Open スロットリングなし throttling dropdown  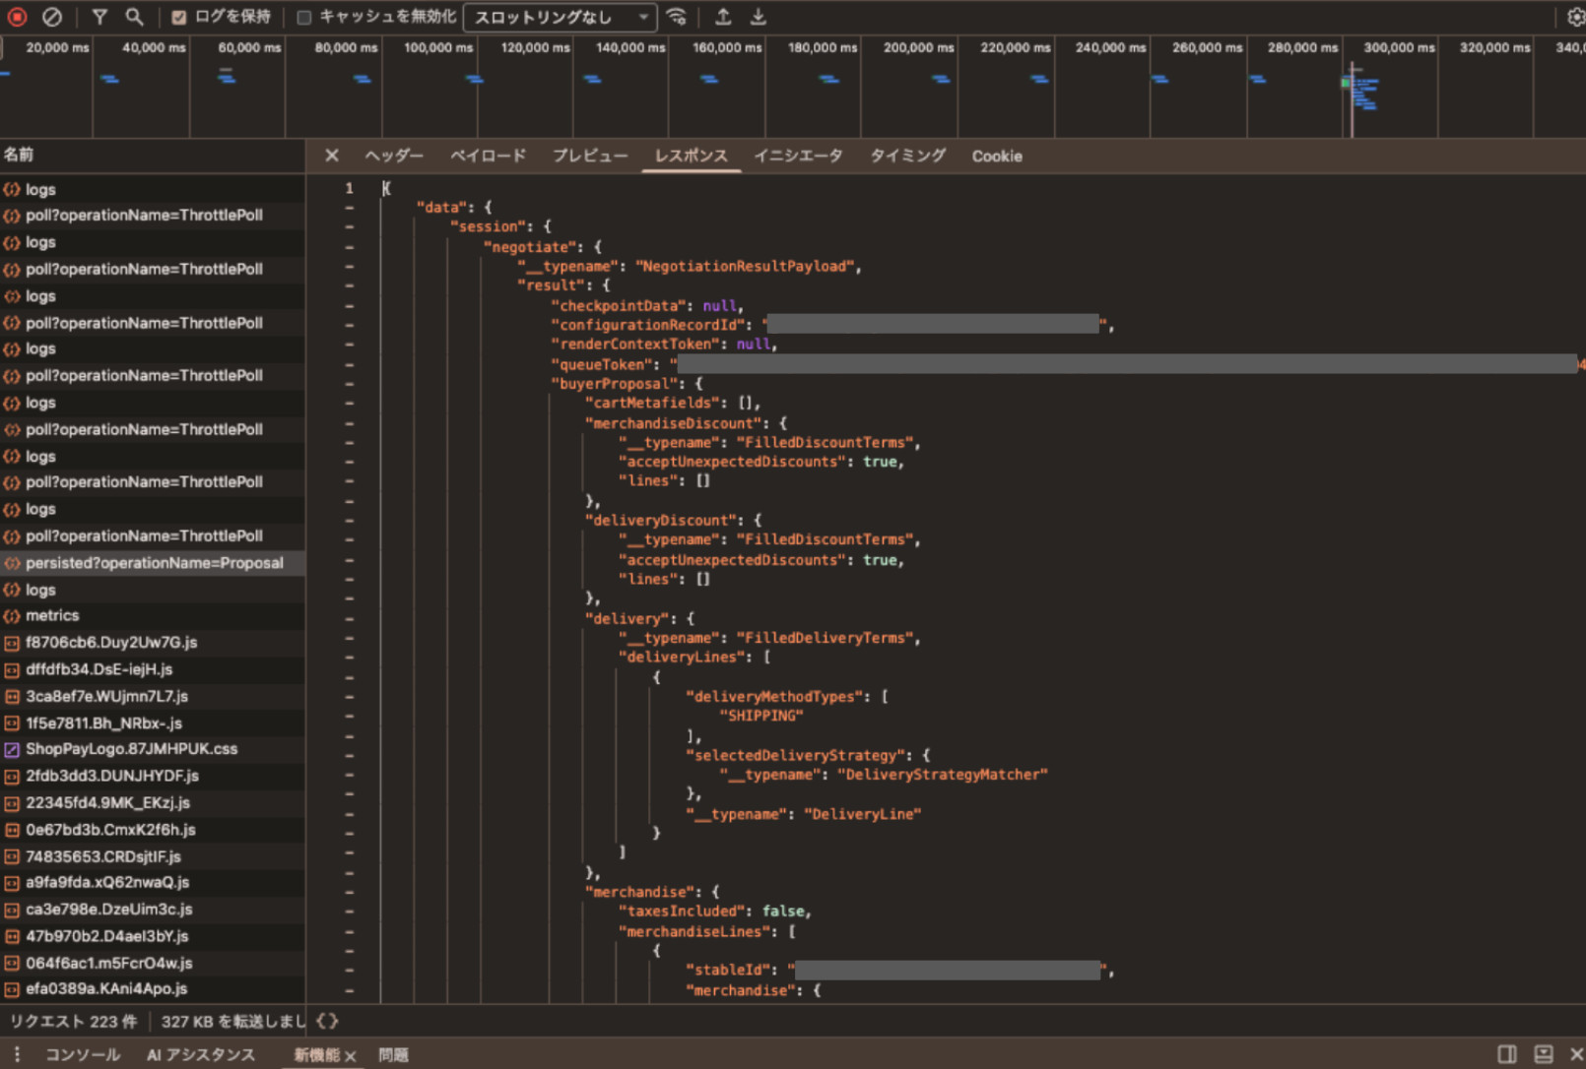pos(560,17)
